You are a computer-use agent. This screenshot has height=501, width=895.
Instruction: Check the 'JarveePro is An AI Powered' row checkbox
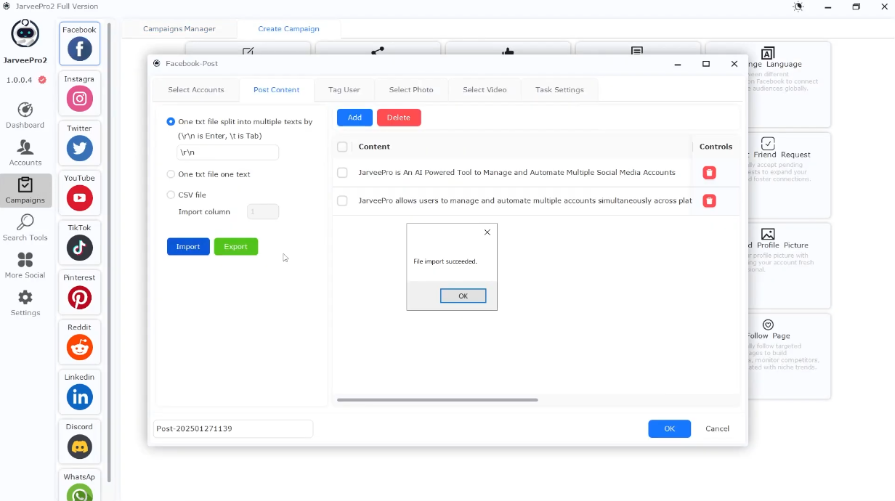pos(342,173)
